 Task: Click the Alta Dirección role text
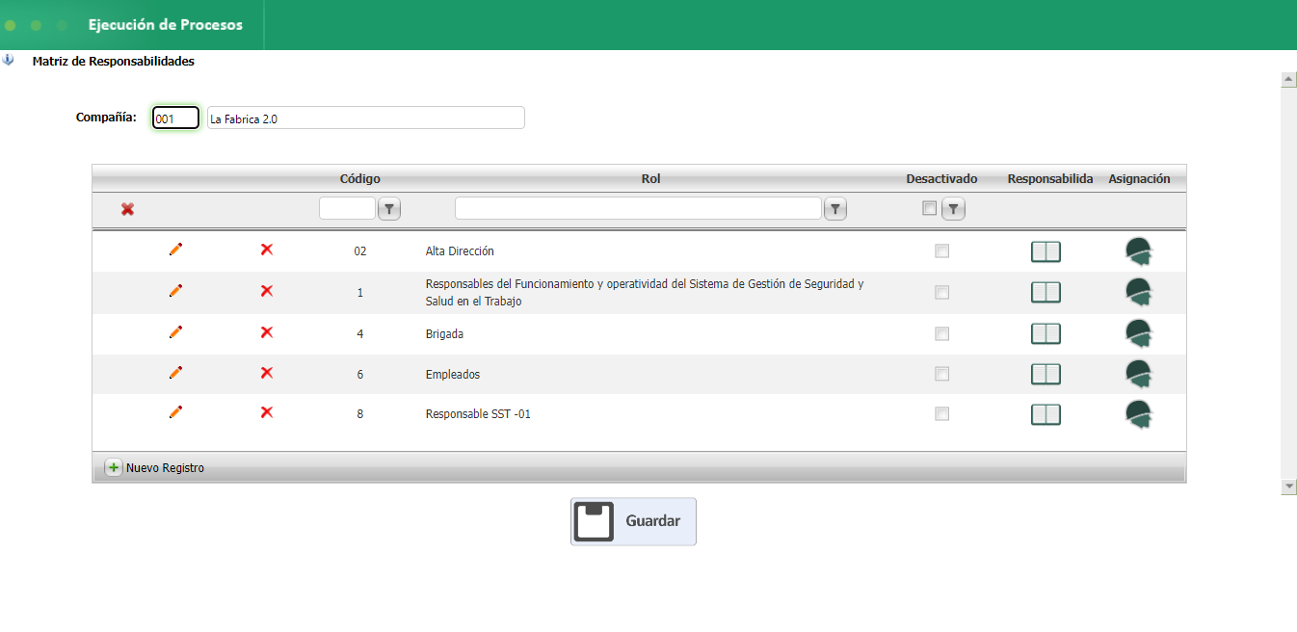(x=460, y=250)
